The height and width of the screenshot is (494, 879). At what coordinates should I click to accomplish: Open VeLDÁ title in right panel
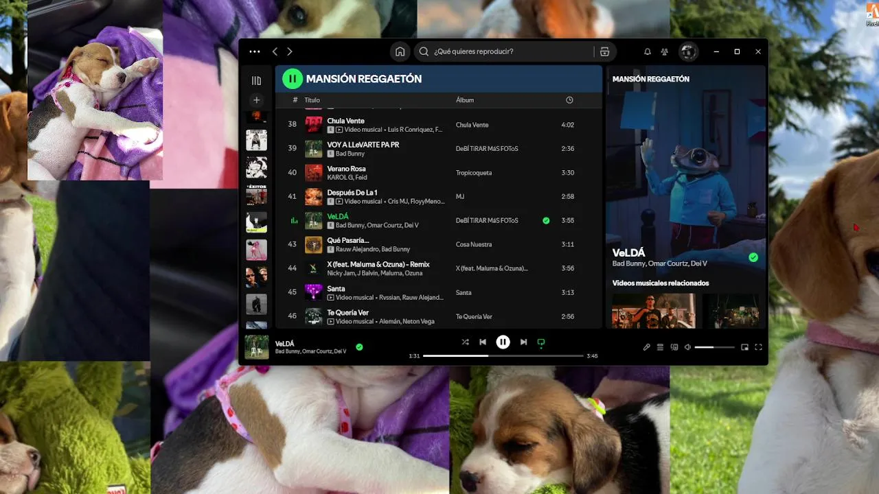click(629, 253)
